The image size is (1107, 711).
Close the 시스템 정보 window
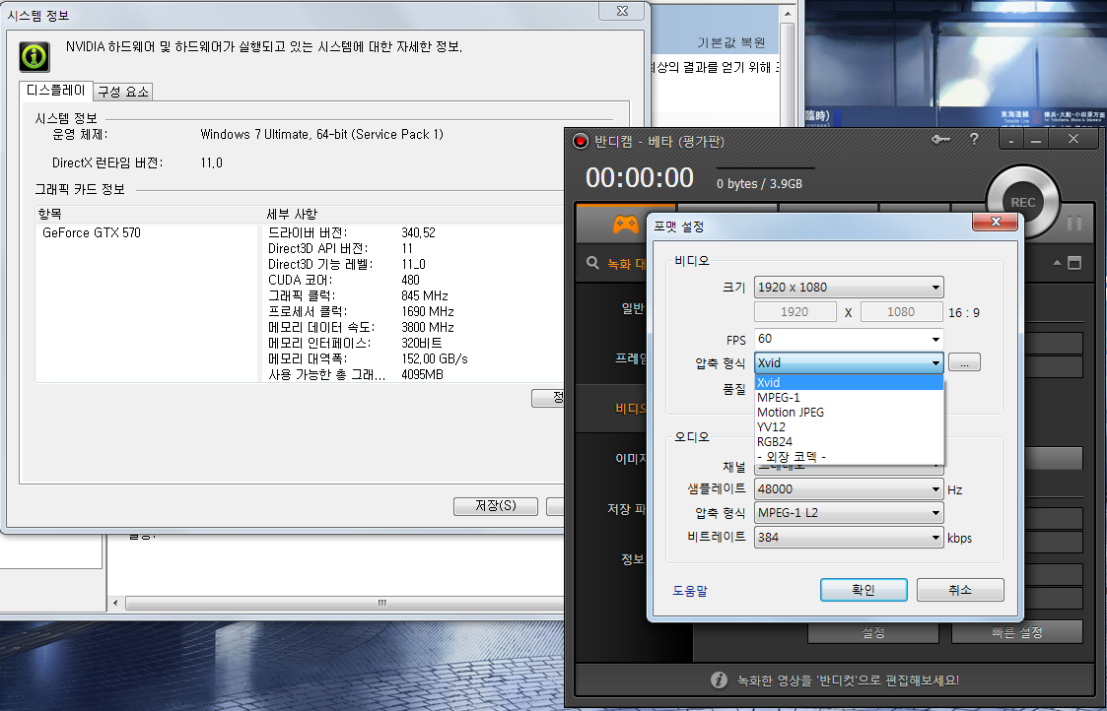622,11
